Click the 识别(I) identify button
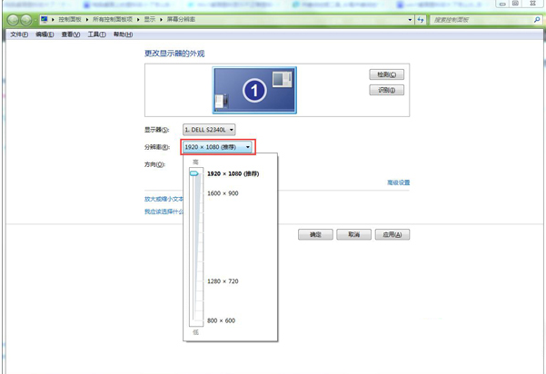The width and height of the screenshot is (546, 374). [386, 90]
